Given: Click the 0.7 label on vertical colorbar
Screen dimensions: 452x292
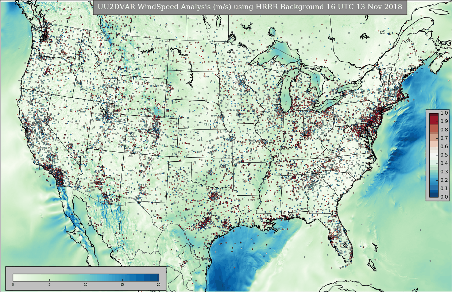Looking at the screenshot, I should [x=444, y=138].
